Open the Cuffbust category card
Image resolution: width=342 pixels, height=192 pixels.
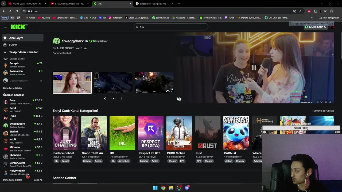pos(236,133)
